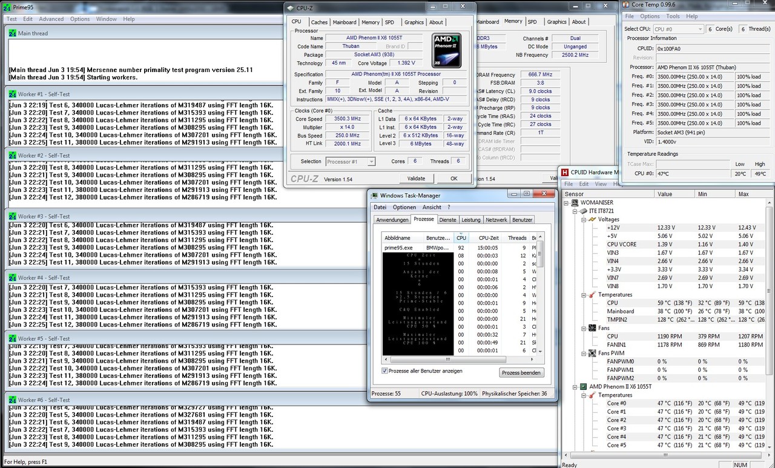Click the Worker #4 Self-Test window icon

[x=12, y=278]
